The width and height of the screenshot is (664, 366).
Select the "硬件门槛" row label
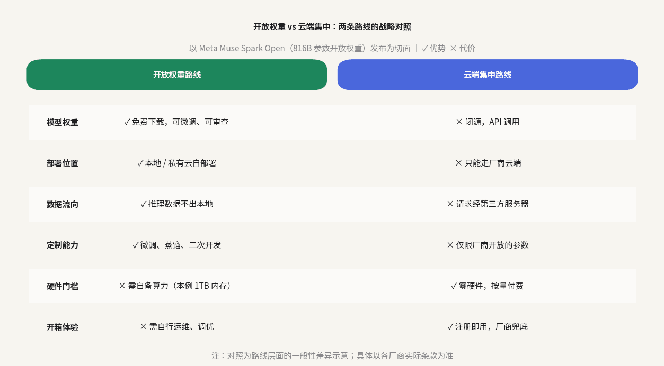(63, 286)
